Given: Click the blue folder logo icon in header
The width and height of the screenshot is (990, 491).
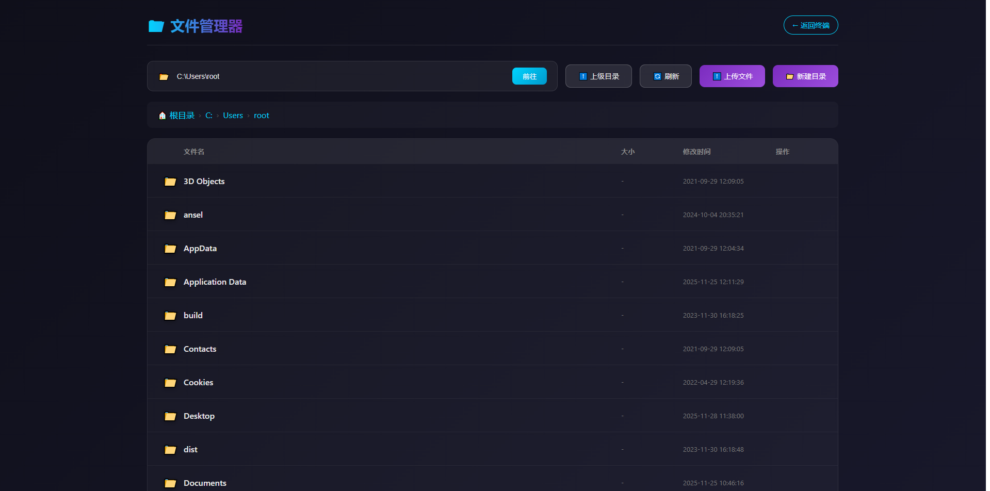Looking at the screenshot, I should click(x=156, y=26).
